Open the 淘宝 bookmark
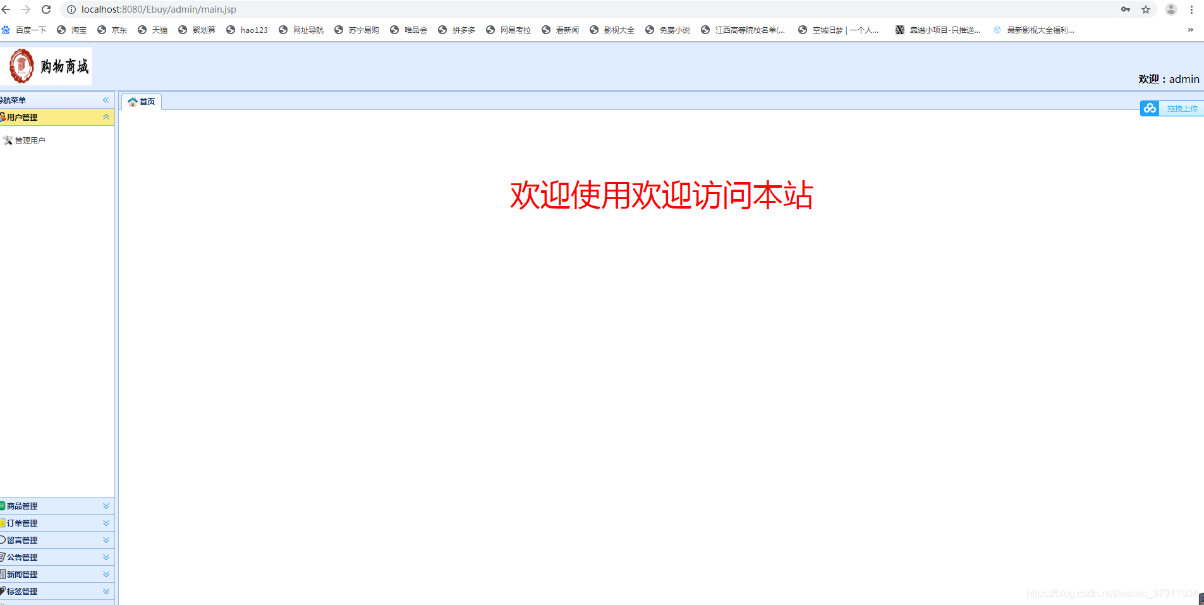Viewport: 1204px width, 605px height. tap(72, 30)
